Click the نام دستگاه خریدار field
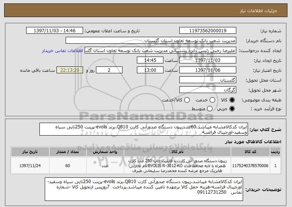 tap(151, 41)
